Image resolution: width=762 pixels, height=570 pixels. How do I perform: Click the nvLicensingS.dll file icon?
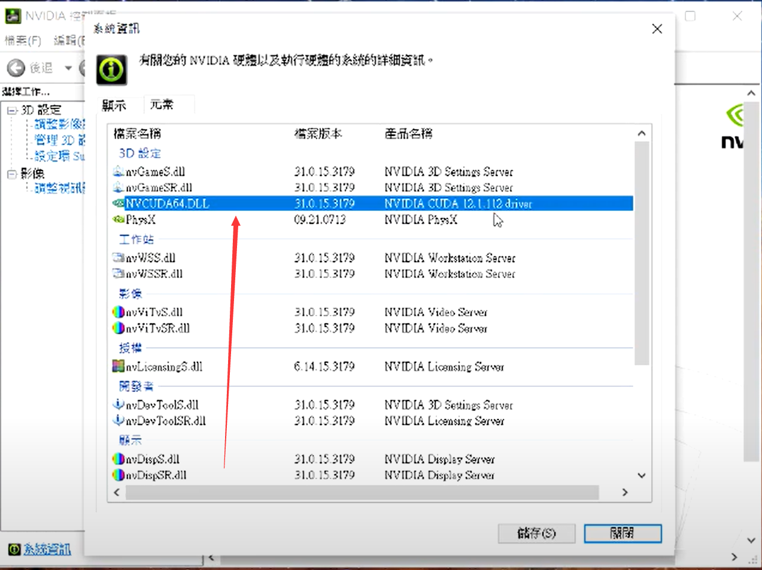click(x=119, y=366)
